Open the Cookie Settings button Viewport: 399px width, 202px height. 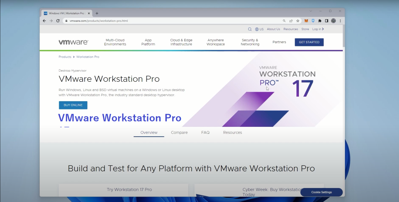[321, 192]
